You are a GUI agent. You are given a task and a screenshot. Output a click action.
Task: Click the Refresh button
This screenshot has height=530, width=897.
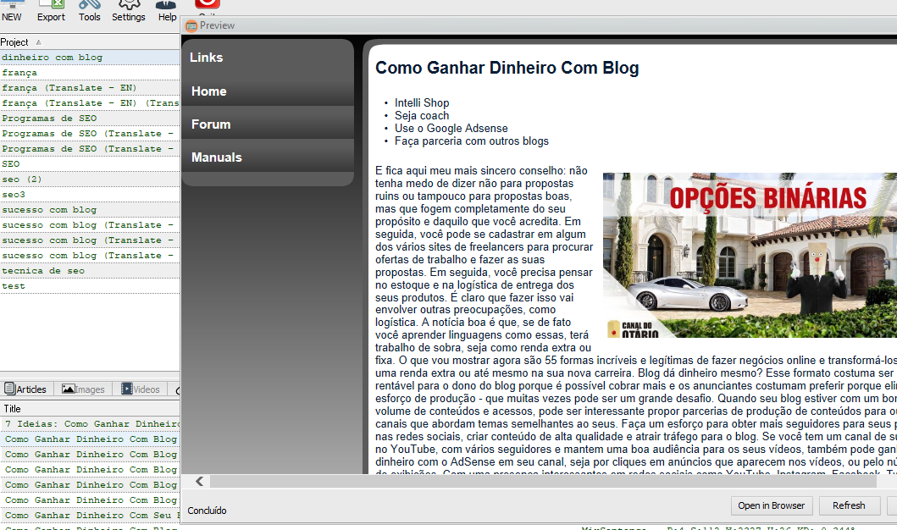[x=849, y=505]
